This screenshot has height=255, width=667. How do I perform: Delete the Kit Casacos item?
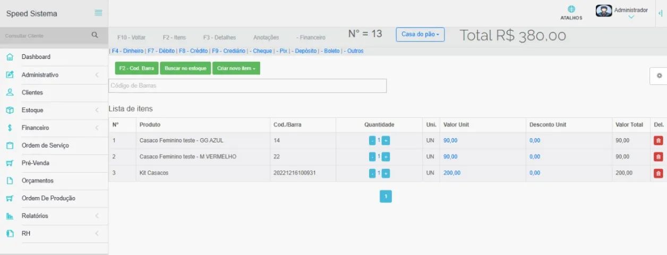tap(659, 173)
